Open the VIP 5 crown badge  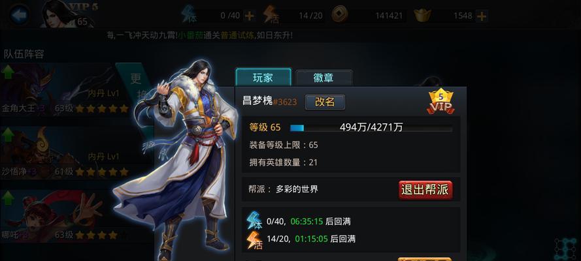(x=441, y=102)
